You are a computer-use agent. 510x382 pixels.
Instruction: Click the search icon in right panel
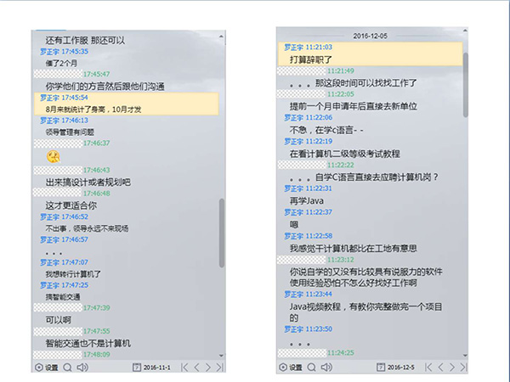point(312,368)
